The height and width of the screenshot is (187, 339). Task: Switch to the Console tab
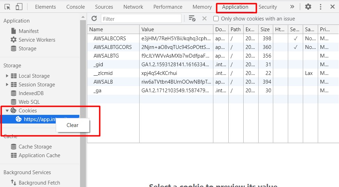tap(76, 7)
